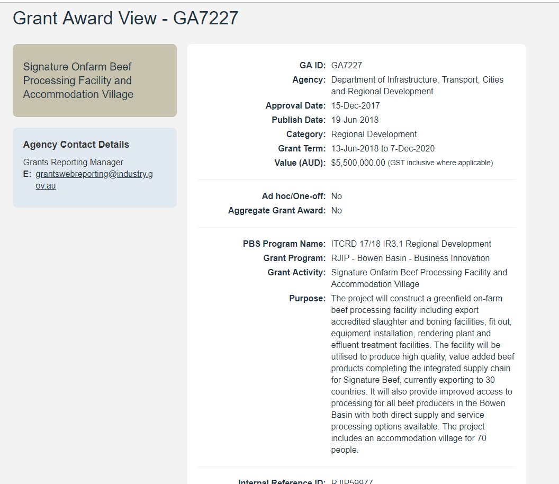559x484 pixels.
Task: Select the Publish Date value 19-Jun-2018
Action: click(355, 120)
